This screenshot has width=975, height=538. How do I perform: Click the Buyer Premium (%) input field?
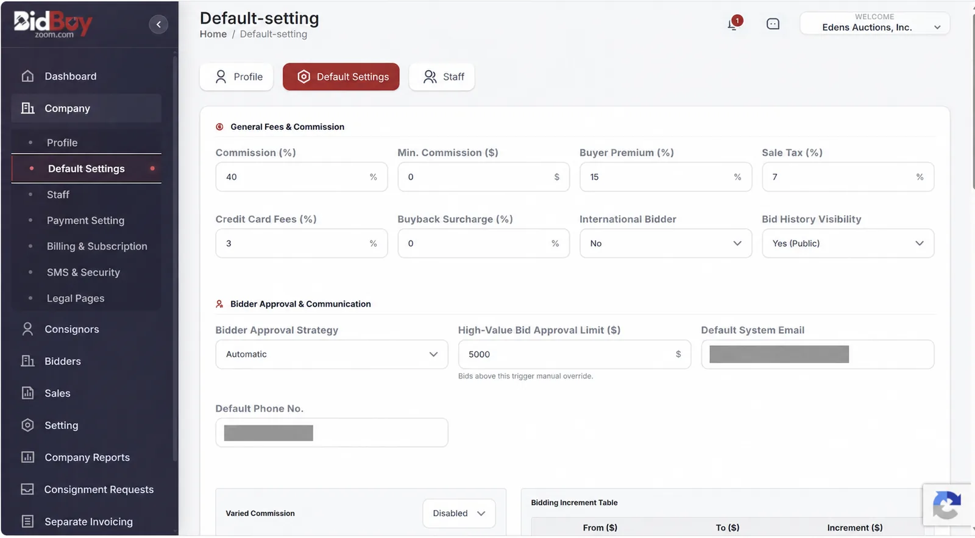665,177
